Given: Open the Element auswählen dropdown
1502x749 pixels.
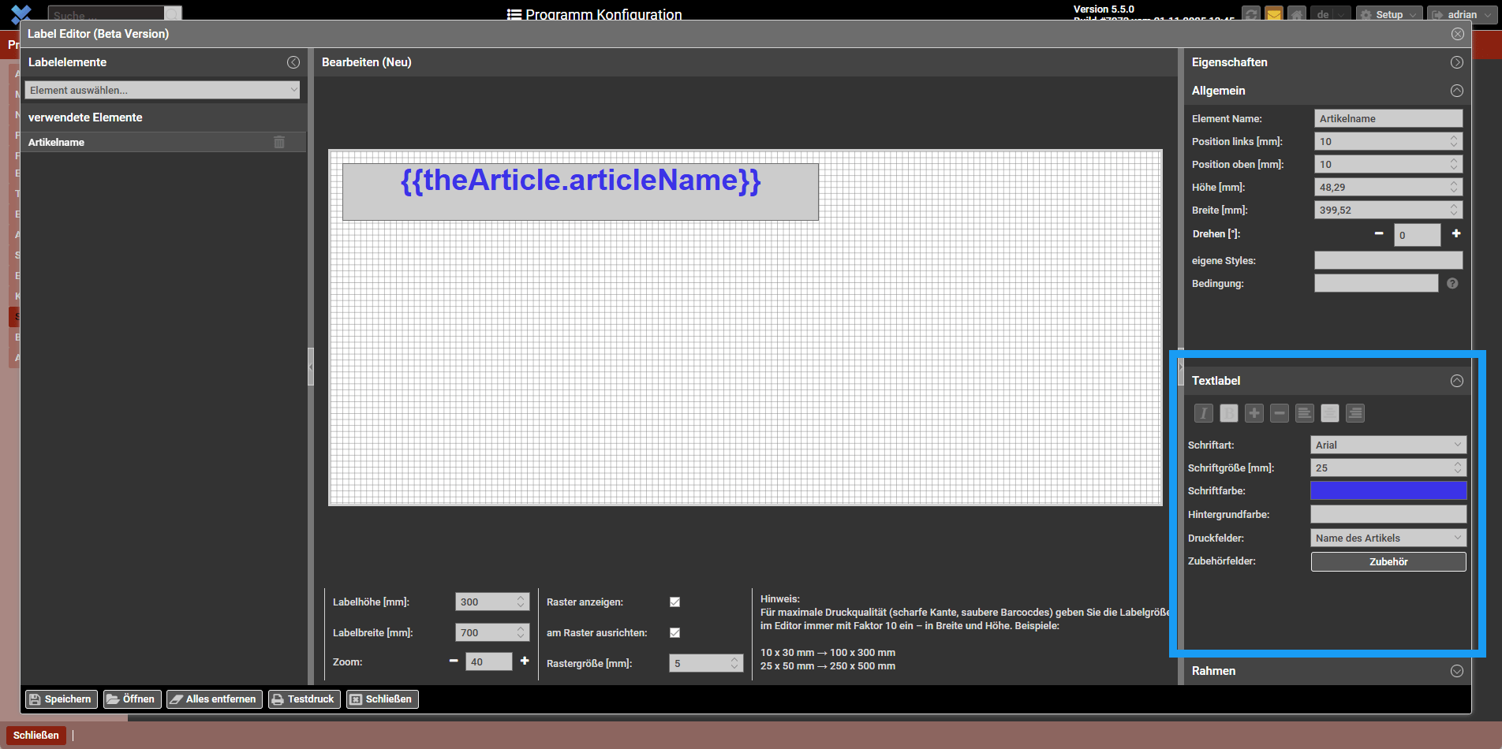Looking at the screenshot, I should (x=163, y=90).
